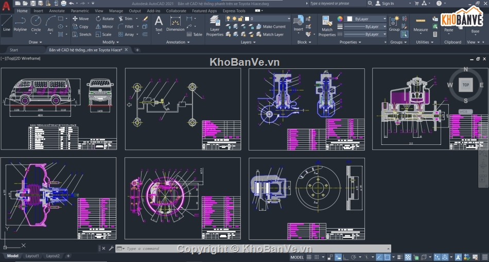Toggle transparency display in status bar

408,257
